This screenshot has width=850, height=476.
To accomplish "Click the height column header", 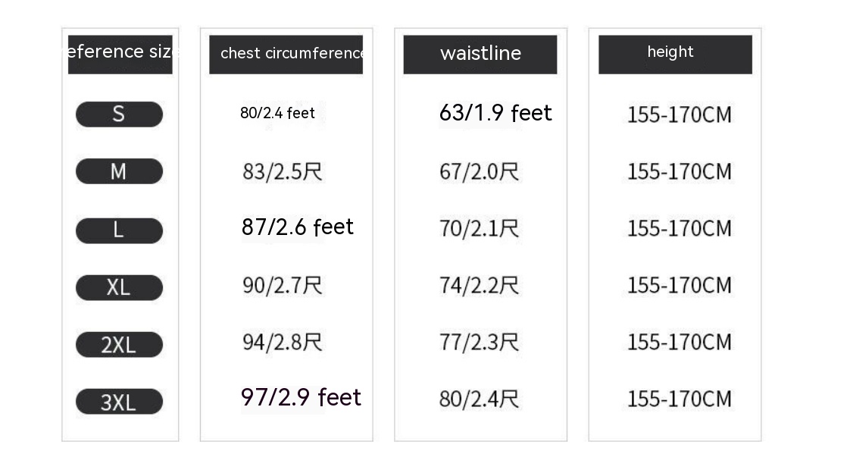I will (675, 54).
